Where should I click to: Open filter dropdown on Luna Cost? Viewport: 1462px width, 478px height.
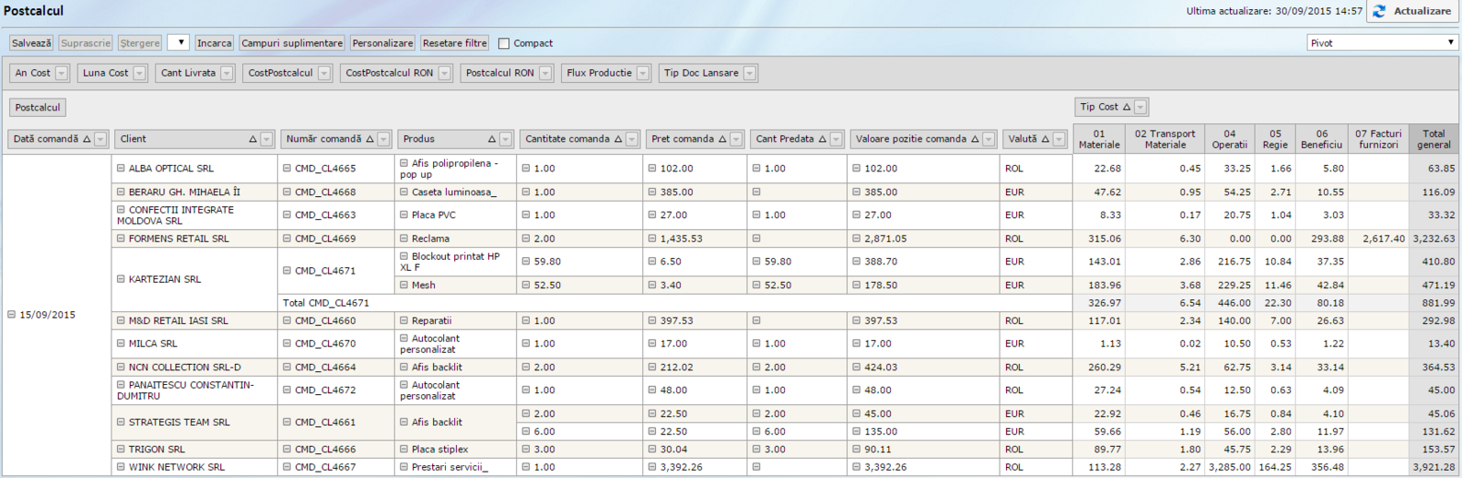click(139, 73)
